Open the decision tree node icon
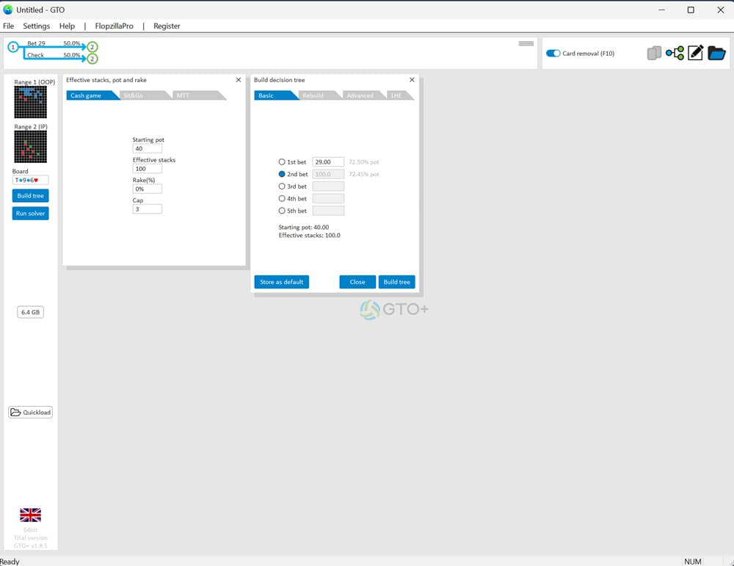This screenshot has height=566, width=734. click(x=675, y=54)
